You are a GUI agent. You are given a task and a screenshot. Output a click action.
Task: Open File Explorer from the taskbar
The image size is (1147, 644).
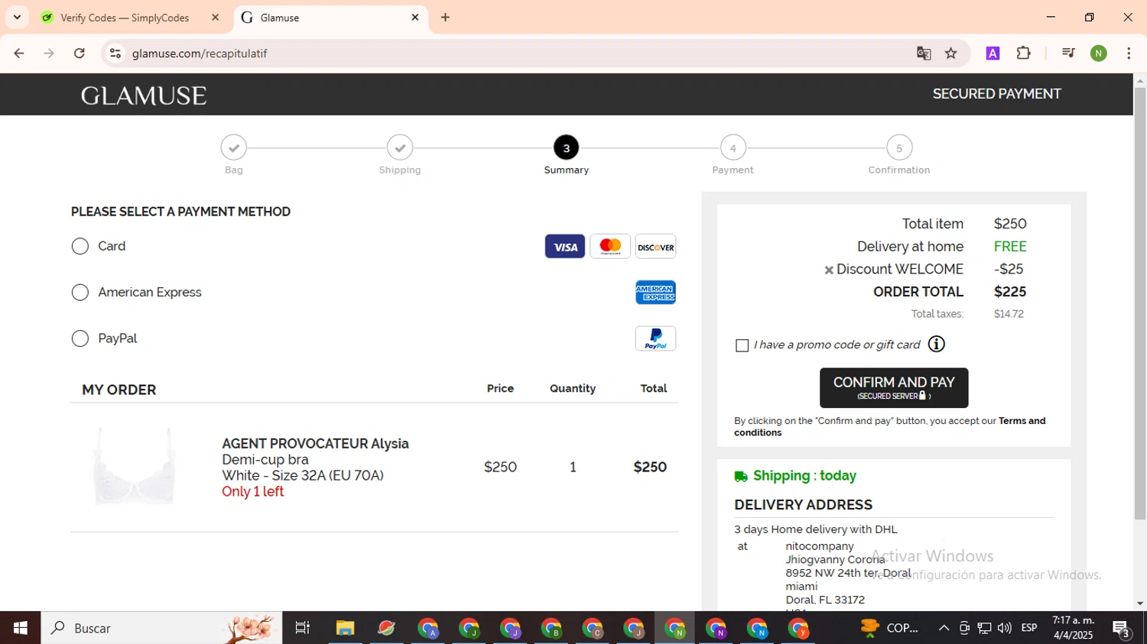345,628
